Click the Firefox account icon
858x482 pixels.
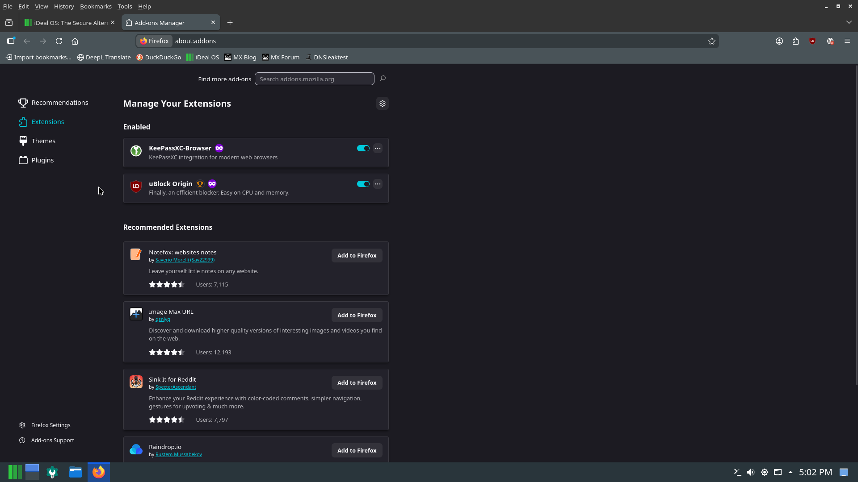coord(779,41)
